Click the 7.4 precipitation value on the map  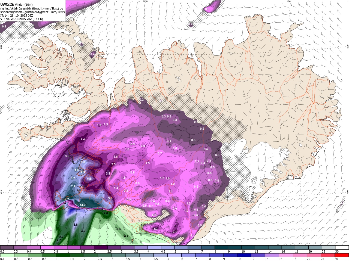click(x=73, y=186)
